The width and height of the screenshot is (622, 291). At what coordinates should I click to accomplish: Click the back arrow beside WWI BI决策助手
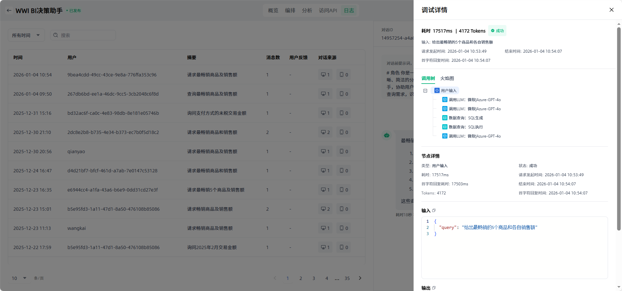coord(9,10)
